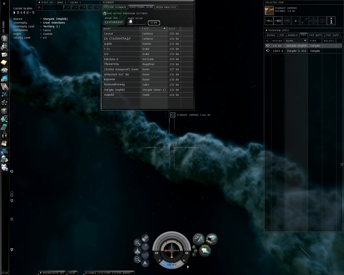Select the Default overview tab
Image resolution: width=344 pixels, height=275 pixels.
tap(271, 35)
